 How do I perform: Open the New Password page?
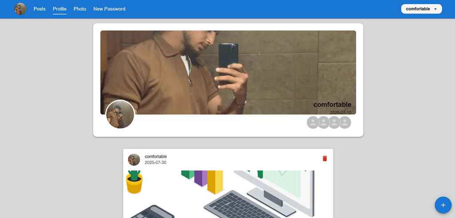pyautogui.click(x=109, y=9)
